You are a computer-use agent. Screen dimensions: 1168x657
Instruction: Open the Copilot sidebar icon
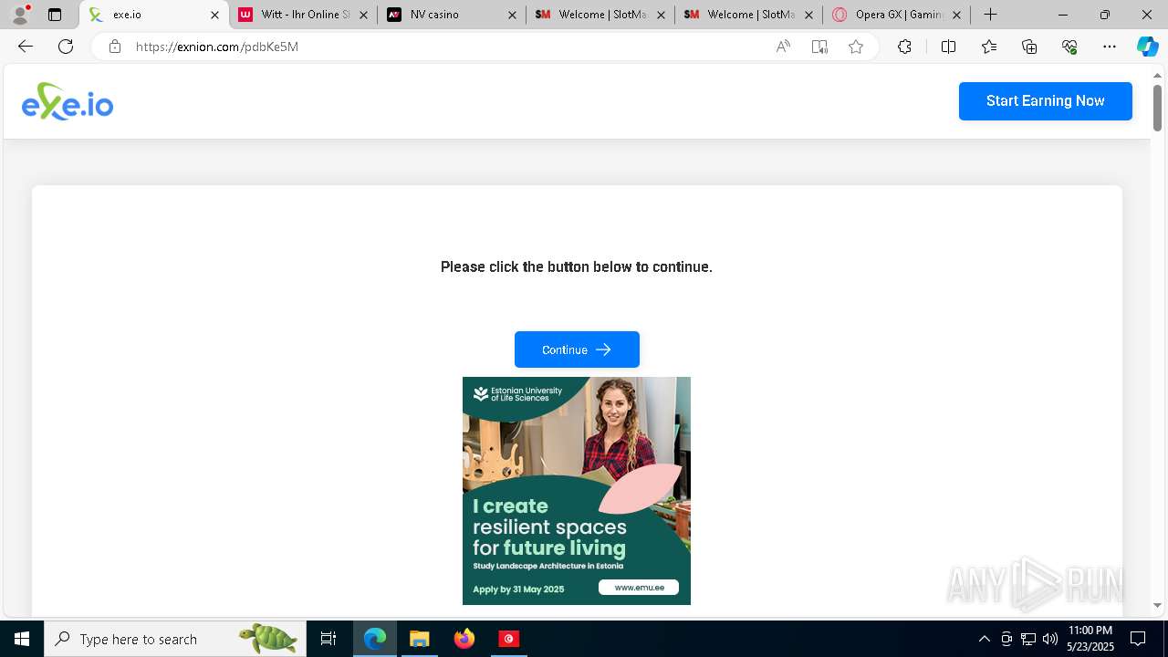point(1148,47)
